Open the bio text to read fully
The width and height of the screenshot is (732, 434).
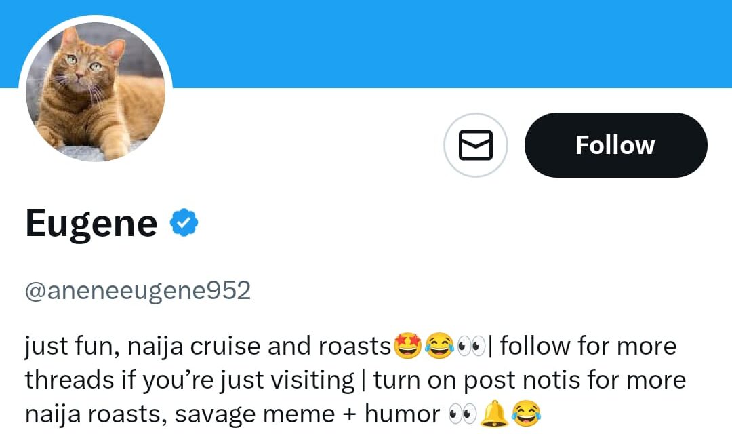[x=271, y=380]
